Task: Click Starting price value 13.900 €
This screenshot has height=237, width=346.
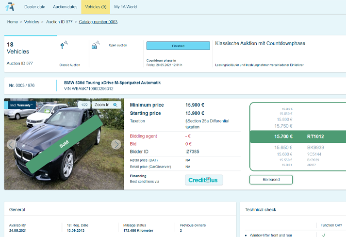Action: point(195,113)
